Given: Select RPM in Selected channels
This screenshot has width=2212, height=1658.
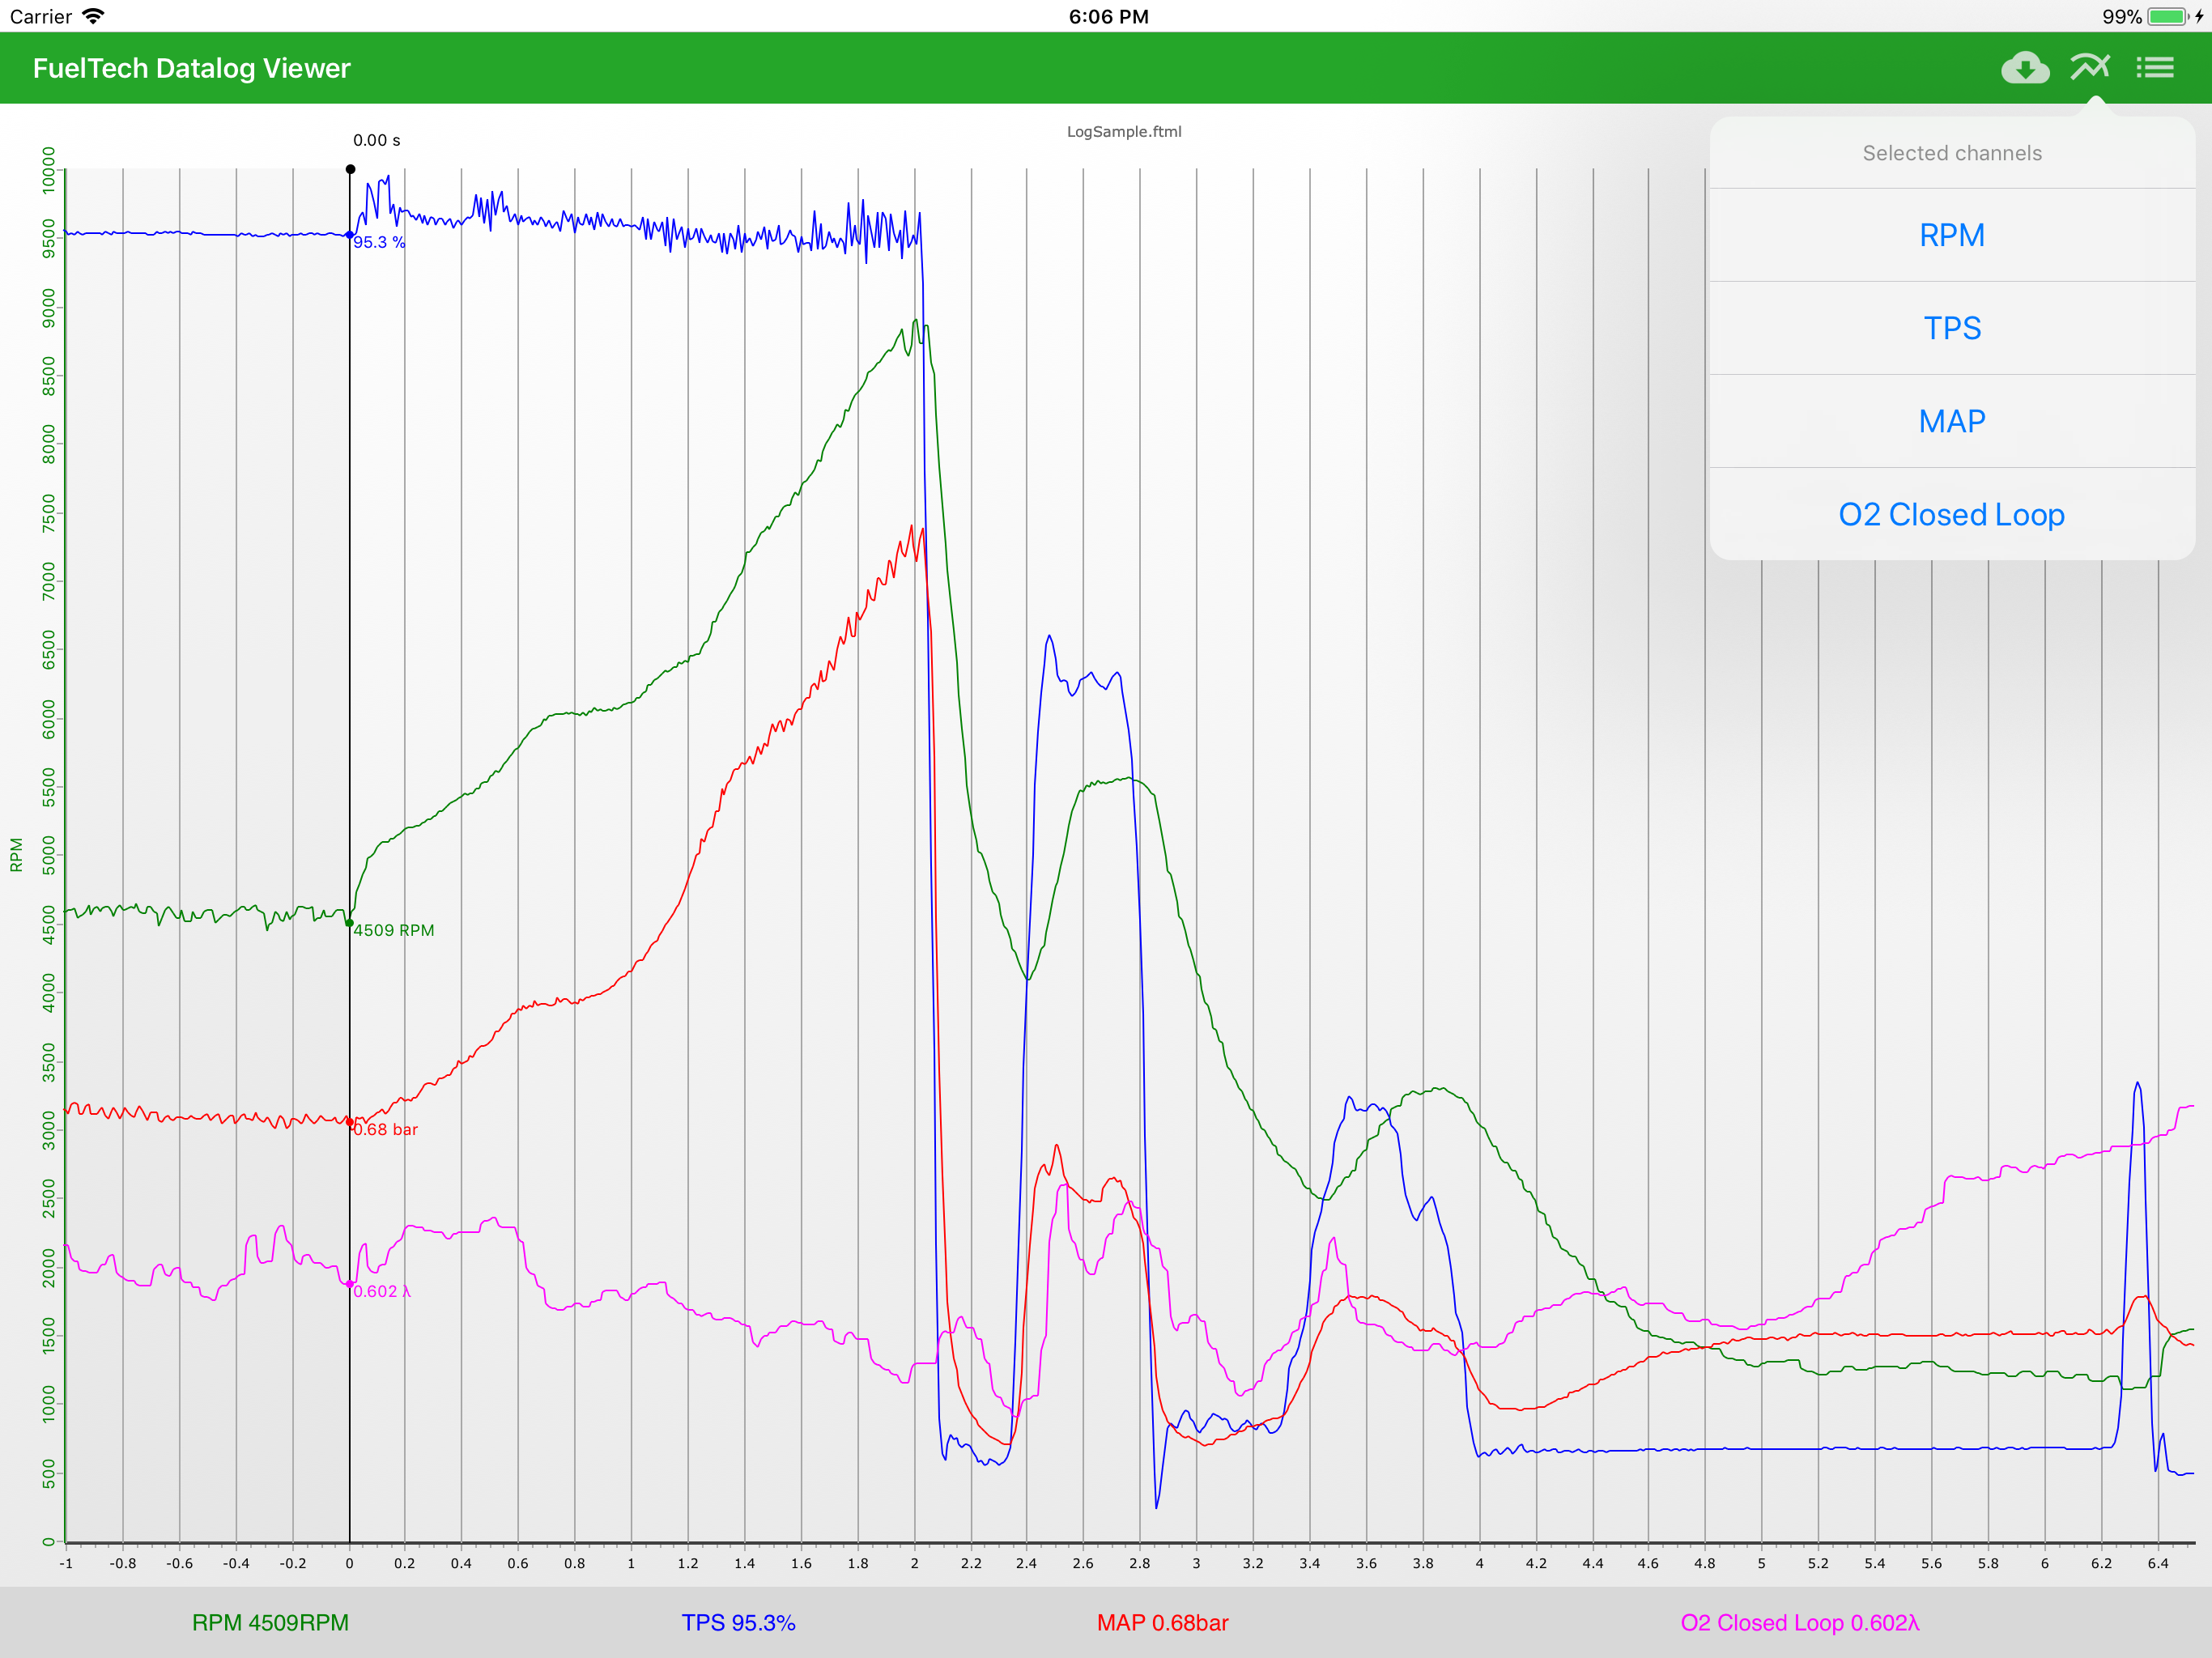Looking at the screenshot, I should (x=1951, y=235).
